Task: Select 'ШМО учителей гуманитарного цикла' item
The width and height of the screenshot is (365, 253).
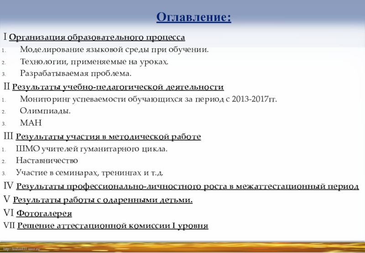Action: point(91,149)
